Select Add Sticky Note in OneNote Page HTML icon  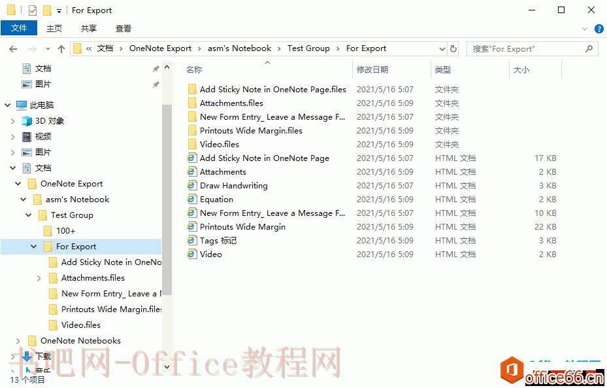click(x=191, y=158)
